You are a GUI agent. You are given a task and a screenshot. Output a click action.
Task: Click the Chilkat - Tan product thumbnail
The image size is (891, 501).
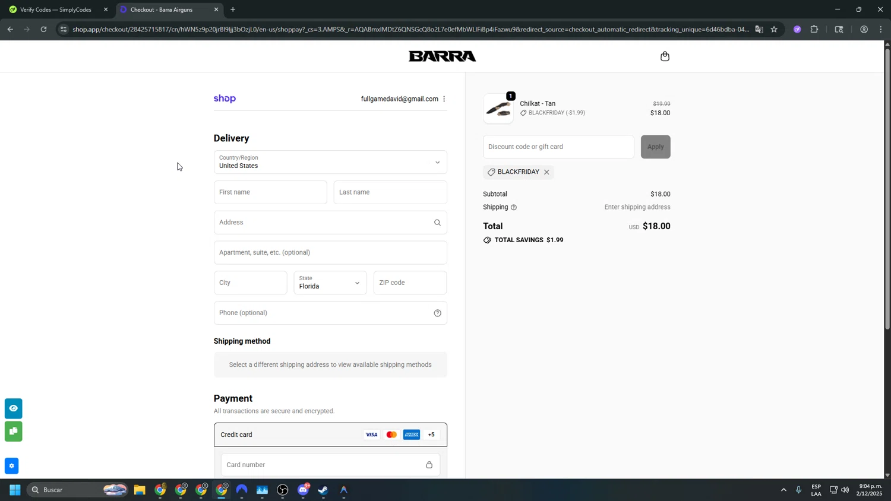498,109
